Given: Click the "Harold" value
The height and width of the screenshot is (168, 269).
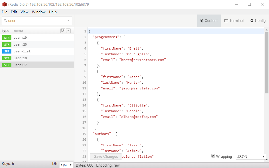Looking at the screenshot, I should click(133, 111).
